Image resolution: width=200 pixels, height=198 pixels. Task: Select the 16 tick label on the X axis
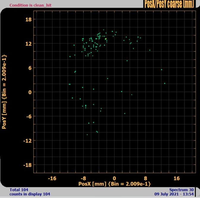point(177,178)
